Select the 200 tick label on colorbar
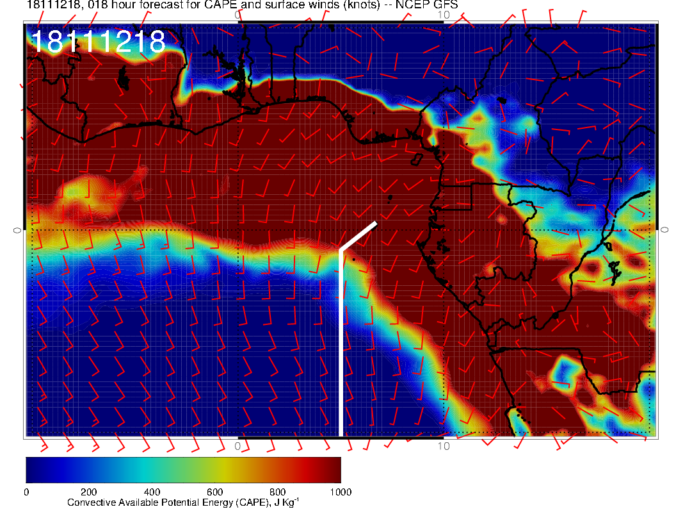Image resolution: width=676 pixels, height=523 pixels. (89, 492)
